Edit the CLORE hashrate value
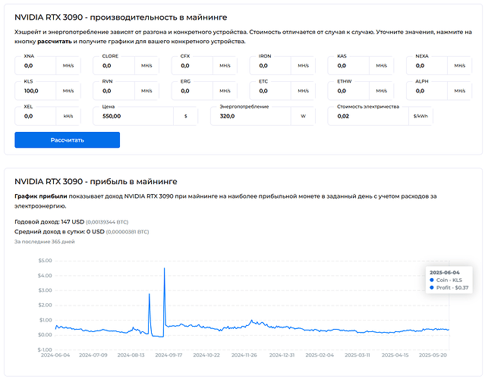This screenshot has height=379, width=485. click(114, 65)
